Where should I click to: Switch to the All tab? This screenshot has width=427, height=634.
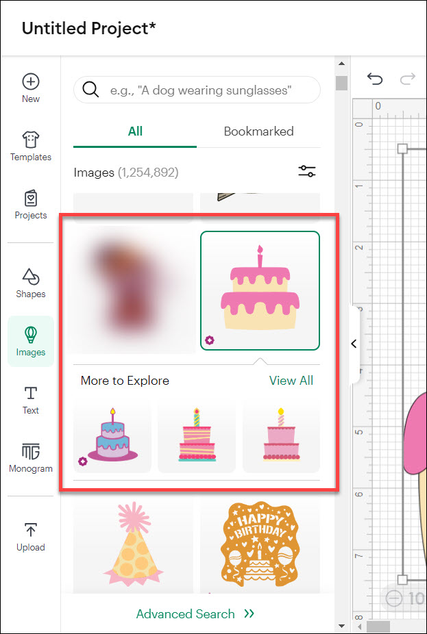[x=135, y=131]
